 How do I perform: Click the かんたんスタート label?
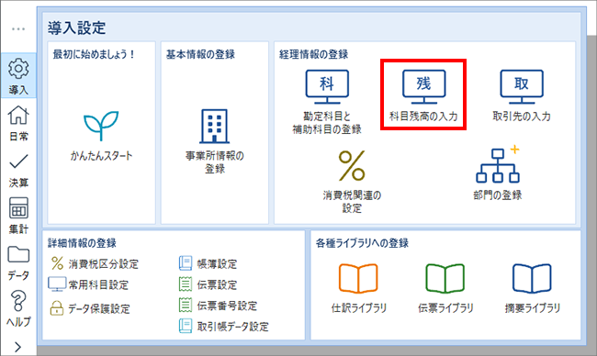(101, 156)
